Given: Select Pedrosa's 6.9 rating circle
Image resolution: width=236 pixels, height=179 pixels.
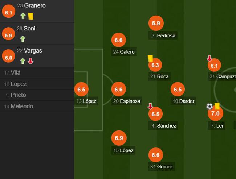Looking at the screenshot, I should [156, 23].
